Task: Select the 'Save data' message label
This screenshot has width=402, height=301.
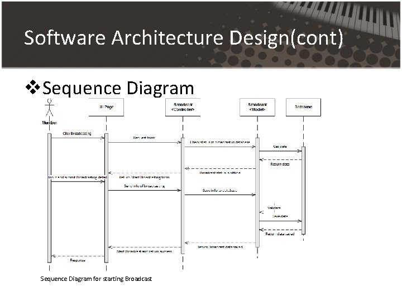Action: tap(280, 216)
